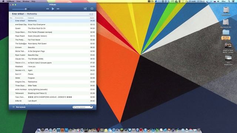Skip to the previous track
The image size is (237, 133).
point(47,9)
